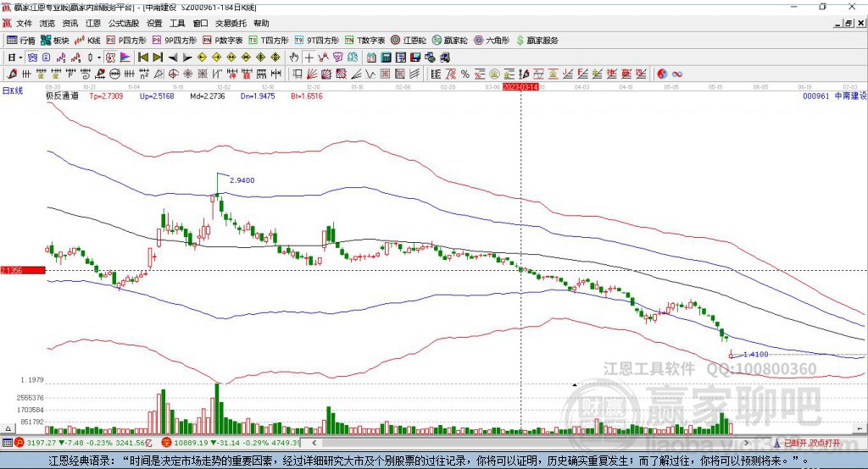Select the spiral drawing tool

(x=86, y=74)
